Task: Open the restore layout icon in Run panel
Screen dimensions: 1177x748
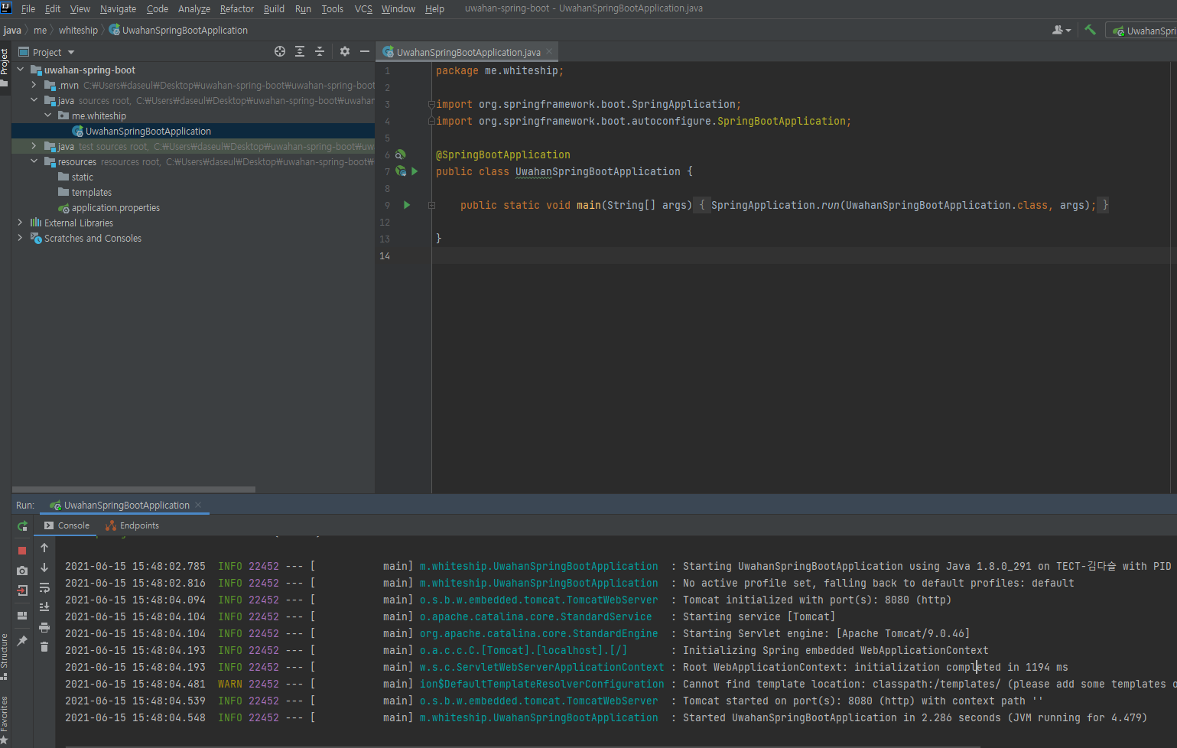Action: pyautogui.click(x=22, y=616)
